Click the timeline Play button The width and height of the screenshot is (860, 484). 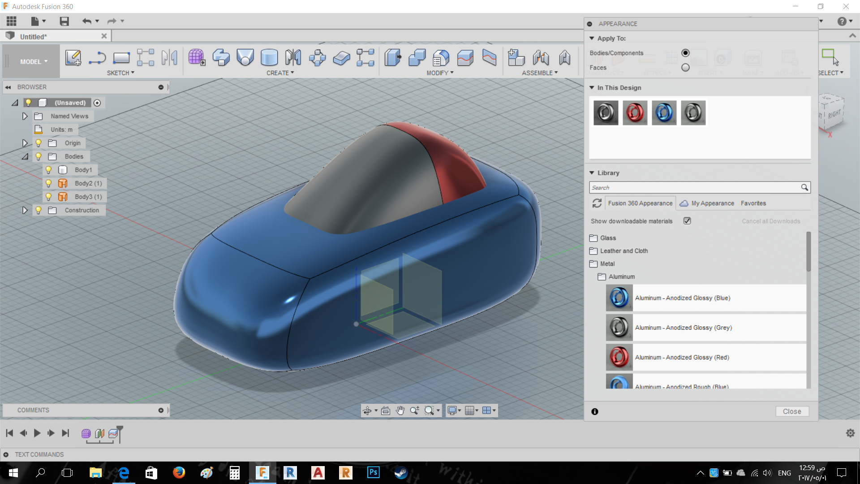pos(37,433)
